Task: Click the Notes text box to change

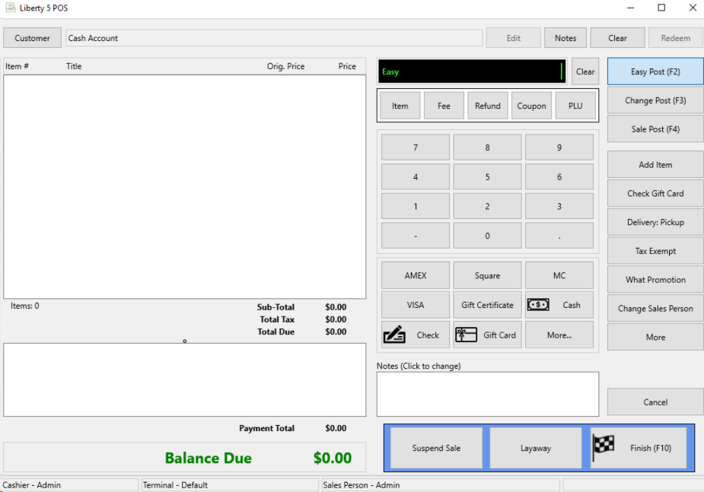Action: pyautogui.click(x=488, y=394)
